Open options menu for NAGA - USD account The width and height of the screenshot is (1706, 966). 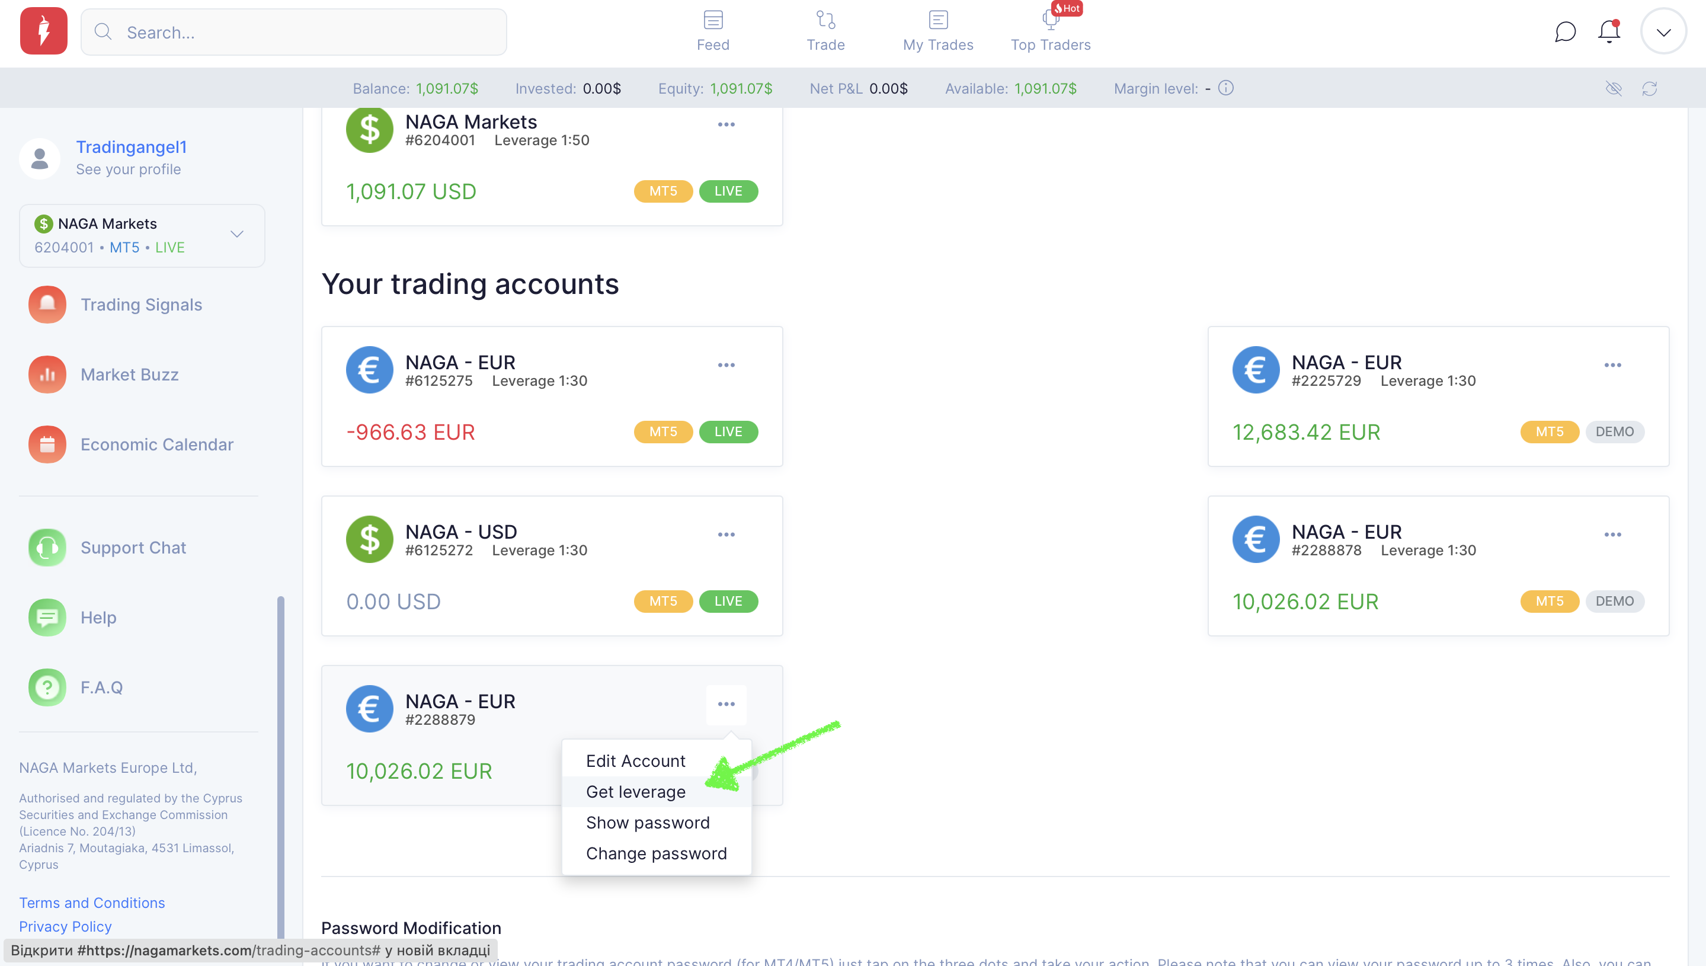point(726,533)
